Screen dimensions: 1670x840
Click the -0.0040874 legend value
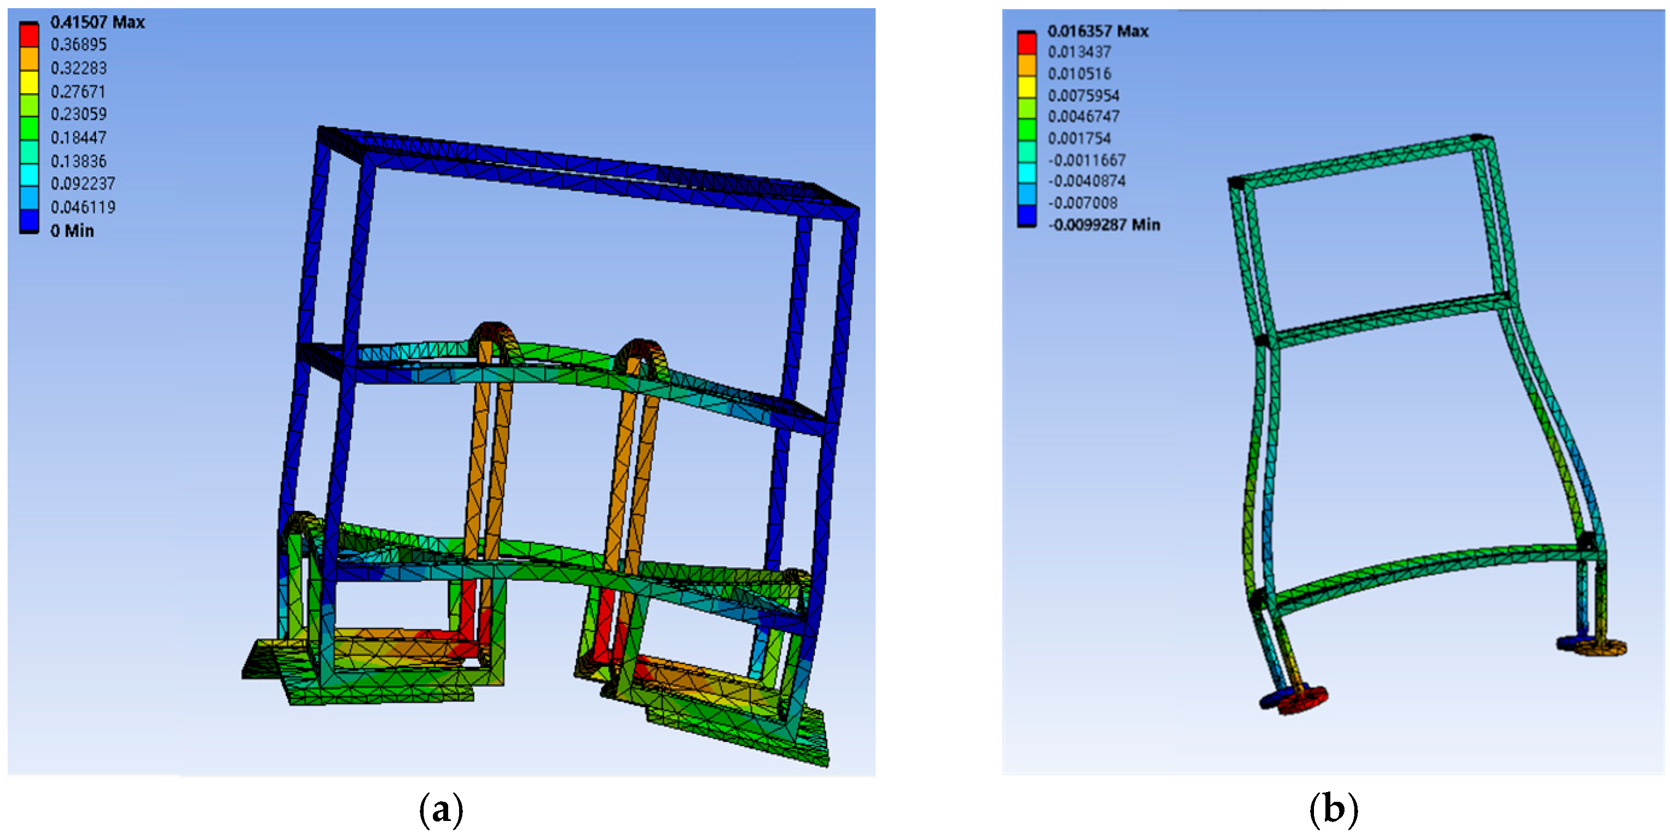(1087, 181)
